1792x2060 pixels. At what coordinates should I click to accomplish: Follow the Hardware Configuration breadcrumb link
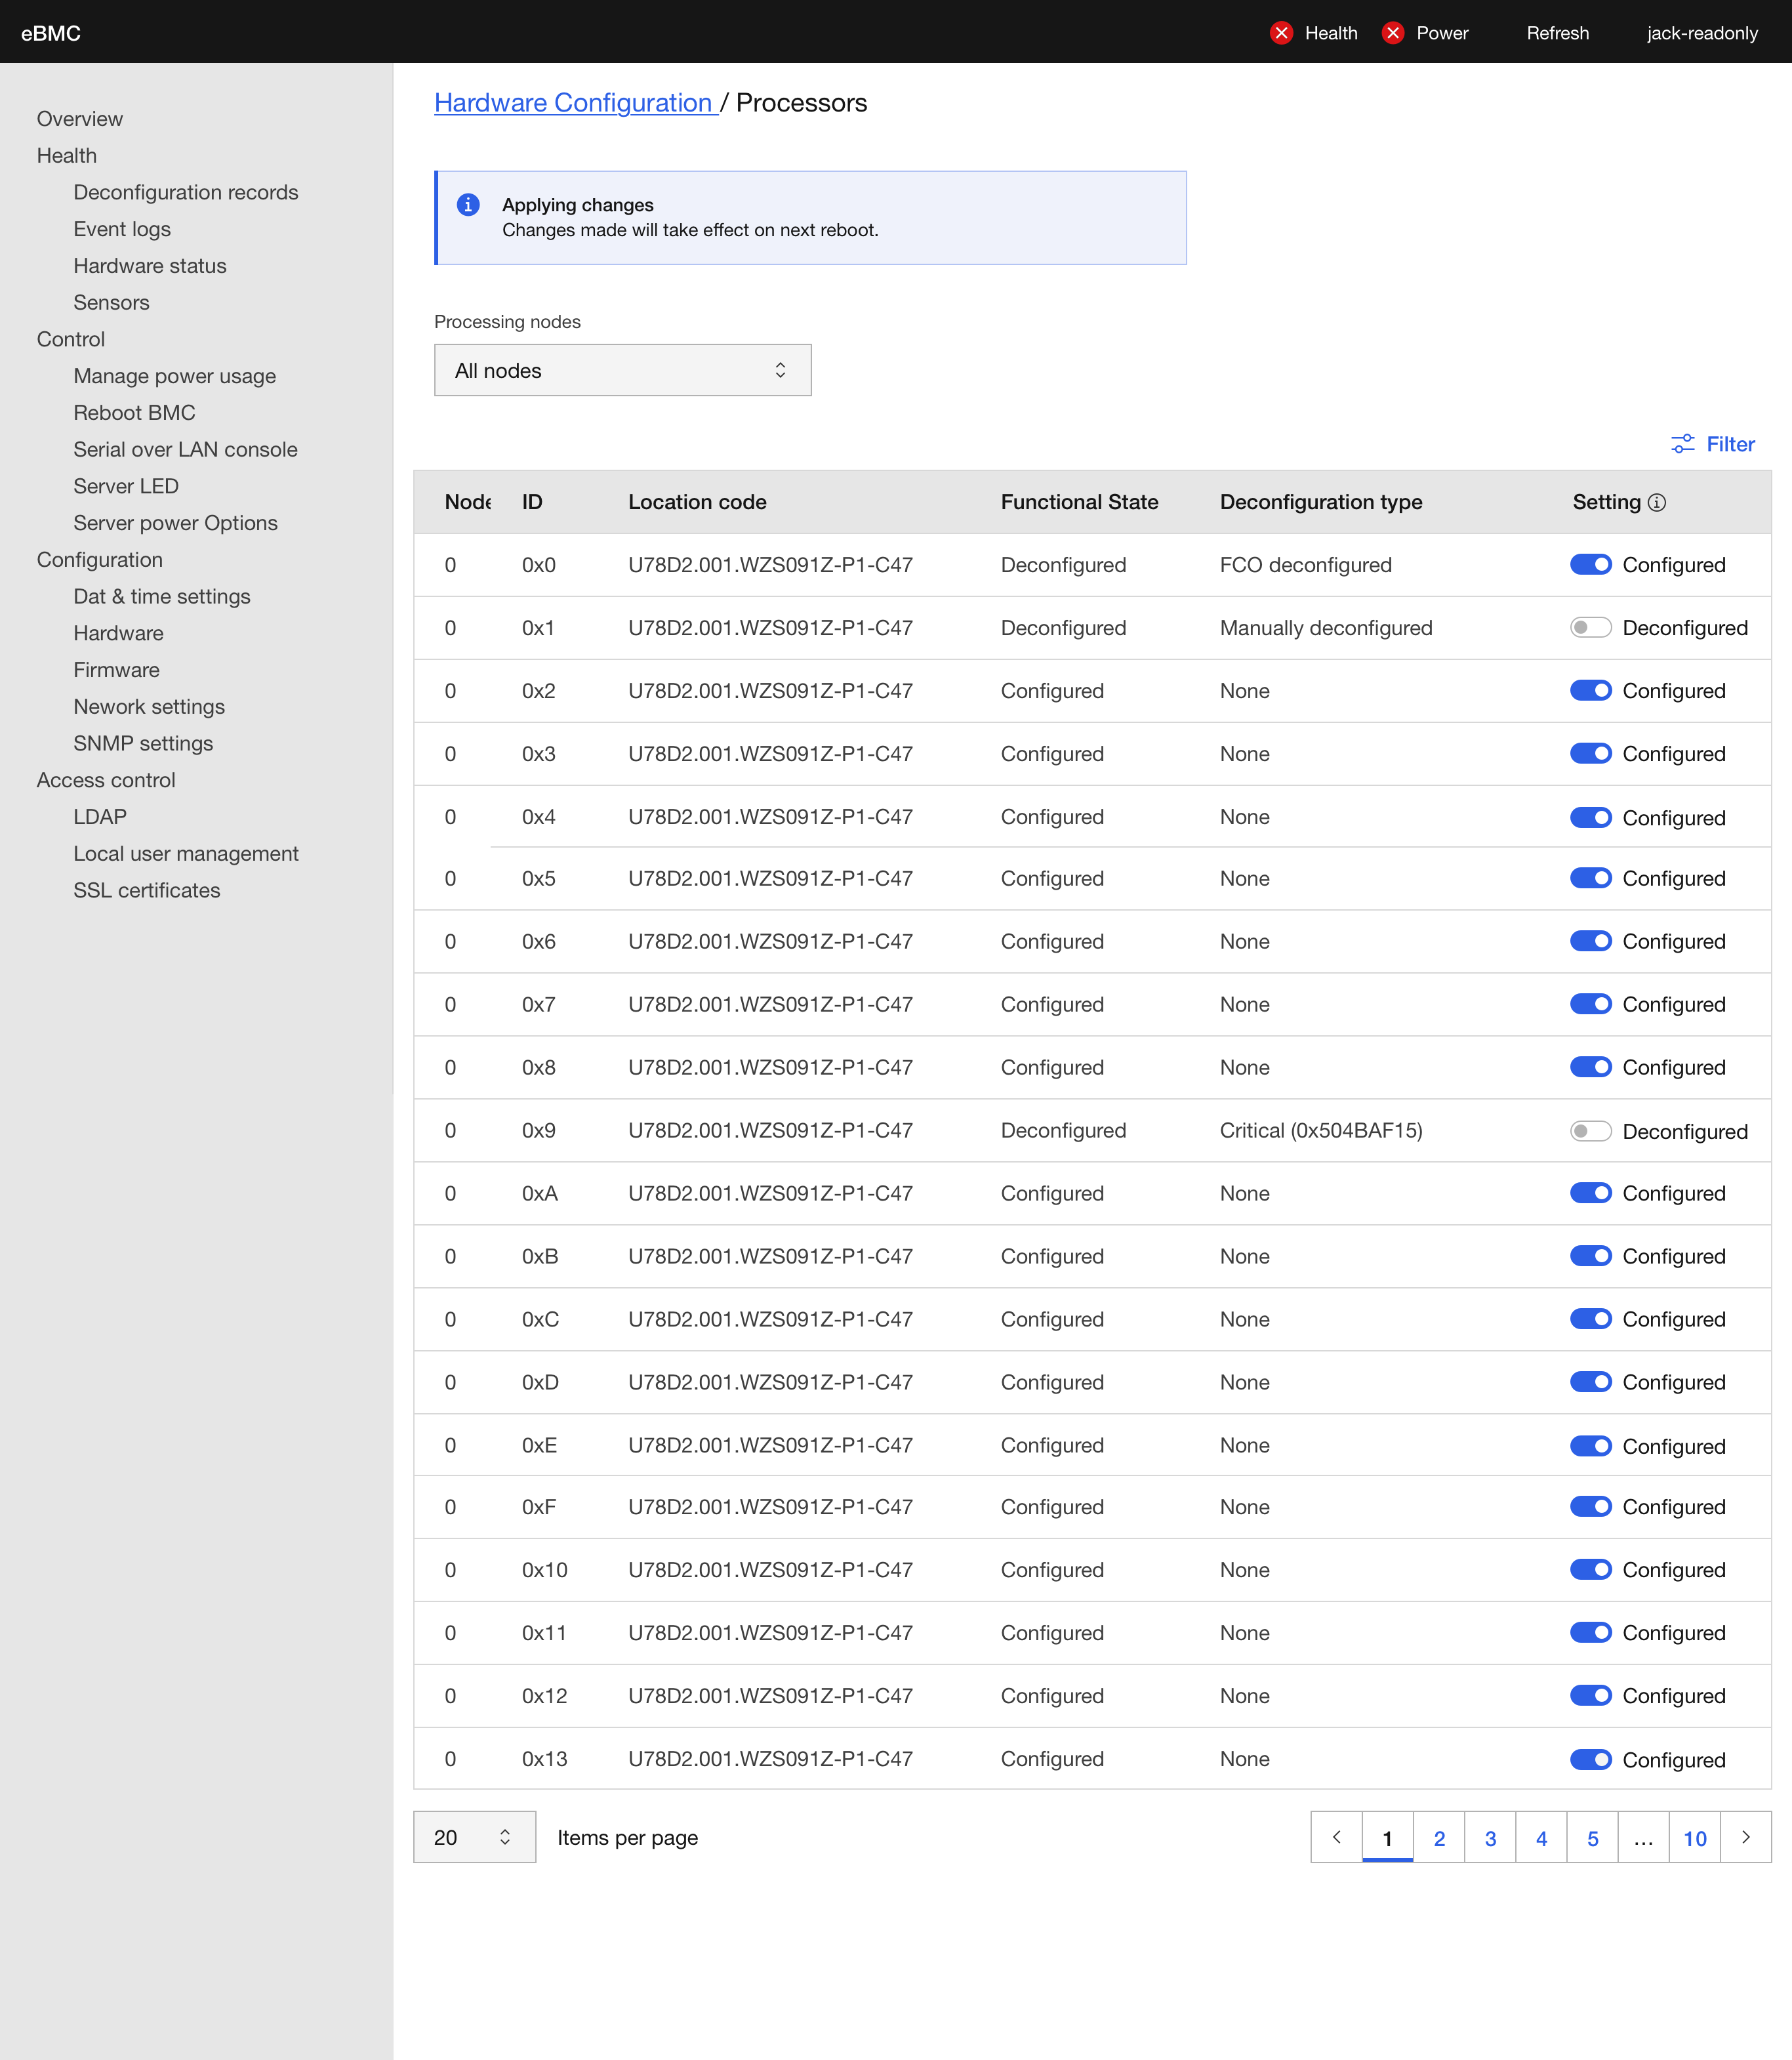coord(574,103)
